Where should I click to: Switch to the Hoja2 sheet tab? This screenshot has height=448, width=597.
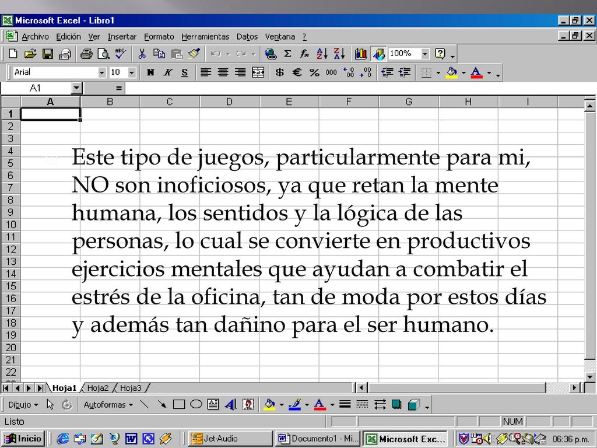click(98, 388)
